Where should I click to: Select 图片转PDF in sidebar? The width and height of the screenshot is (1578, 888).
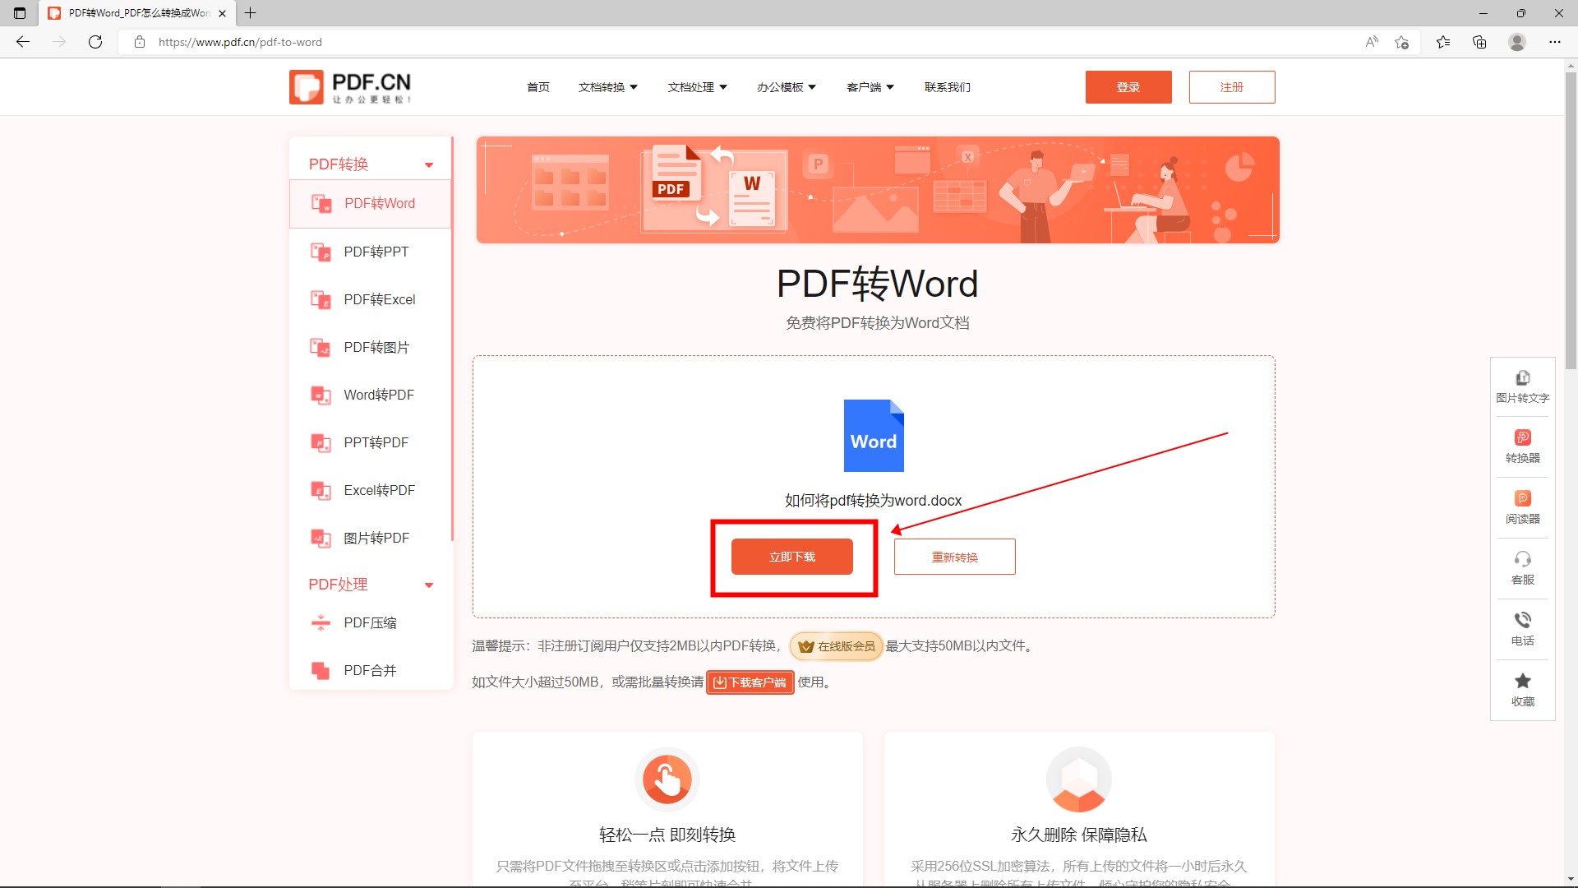371,538
